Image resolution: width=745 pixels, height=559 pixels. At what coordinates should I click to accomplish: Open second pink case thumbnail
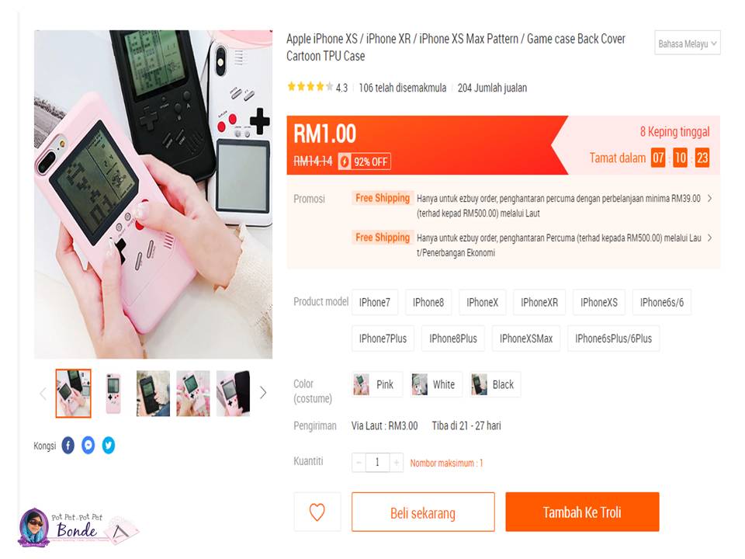pyautogui.click(x=113, y=394)
